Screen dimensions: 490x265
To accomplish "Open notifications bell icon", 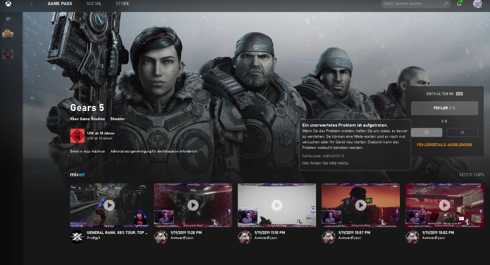I will click(459, 4).
